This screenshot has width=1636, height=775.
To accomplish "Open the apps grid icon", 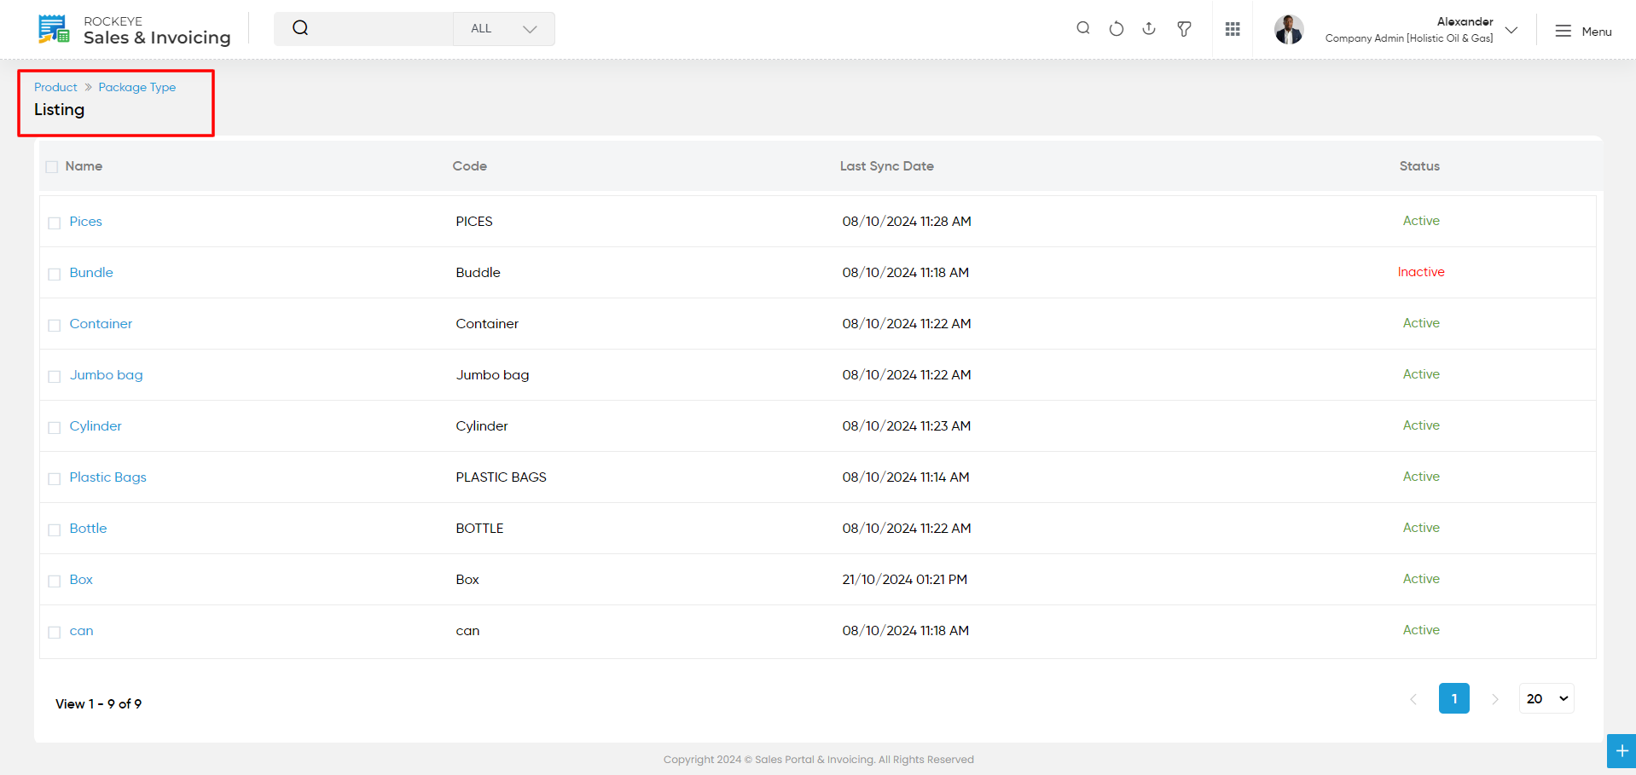I will (1233, 29).
